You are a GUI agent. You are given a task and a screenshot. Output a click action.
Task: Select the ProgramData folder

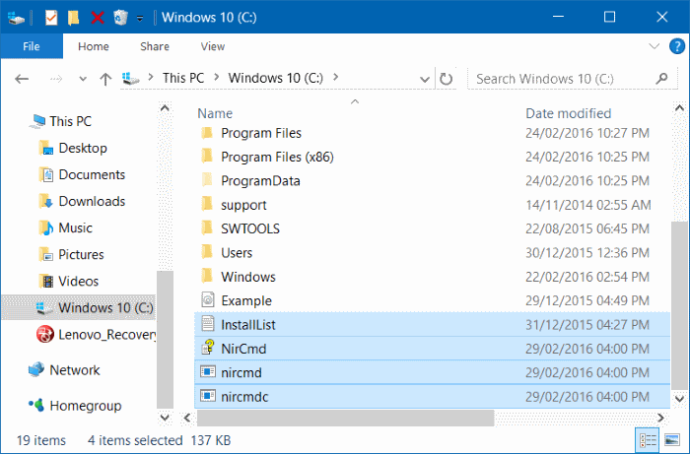260,181
